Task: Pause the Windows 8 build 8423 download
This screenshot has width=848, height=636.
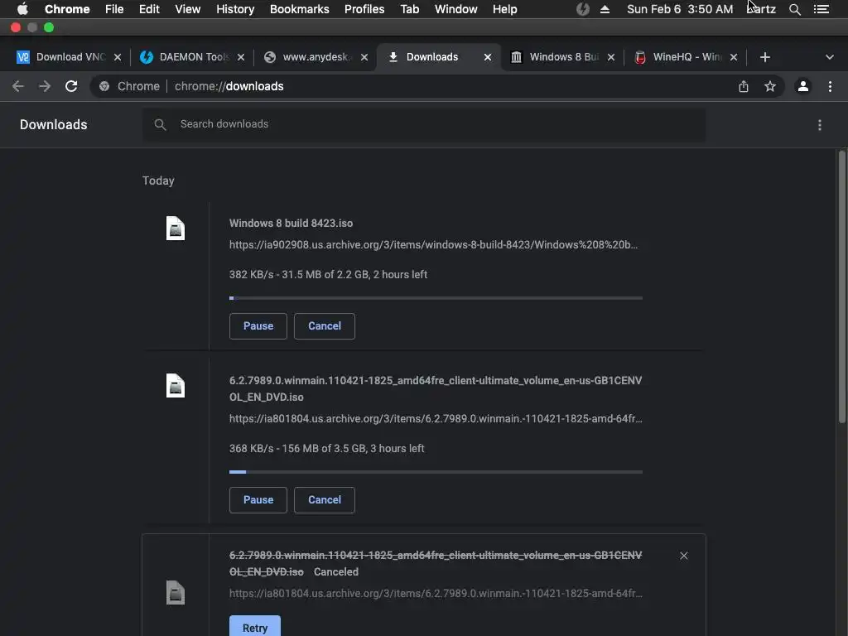Action: tap(258, 326)
